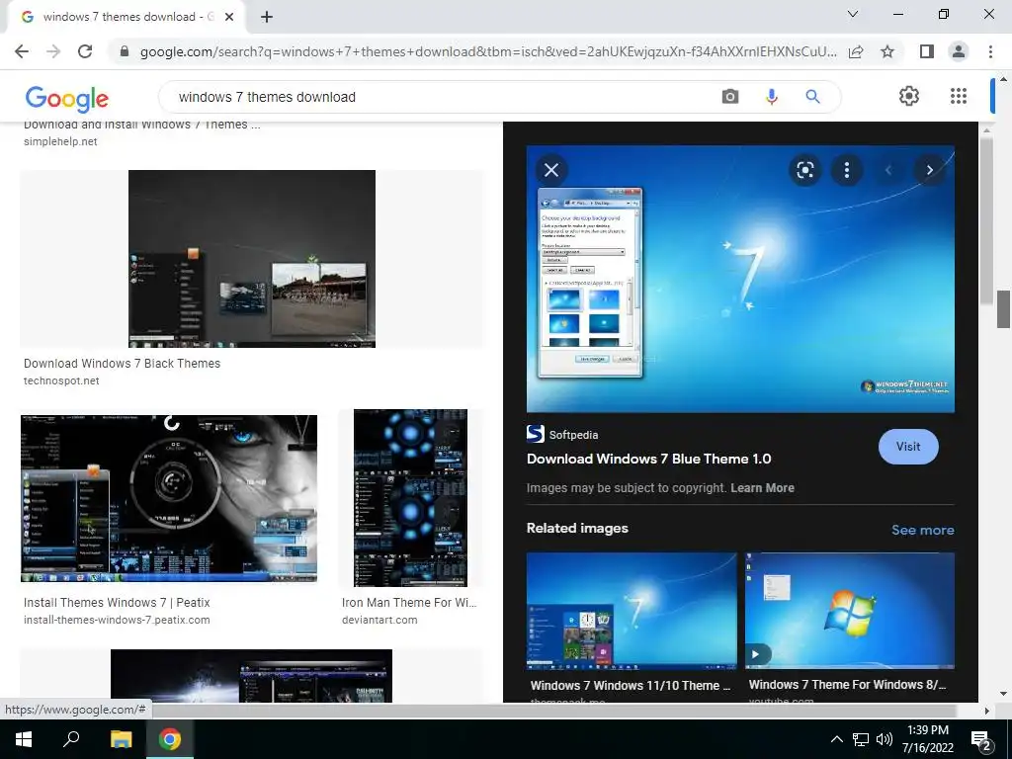Open the volume tray icon
The image size is (1012, 759).
[885, 739]
